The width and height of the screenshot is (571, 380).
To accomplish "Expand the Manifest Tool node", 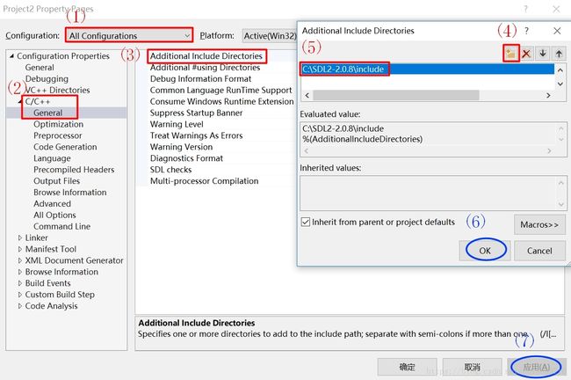I will pyautogui.click(x=21, y=249).
